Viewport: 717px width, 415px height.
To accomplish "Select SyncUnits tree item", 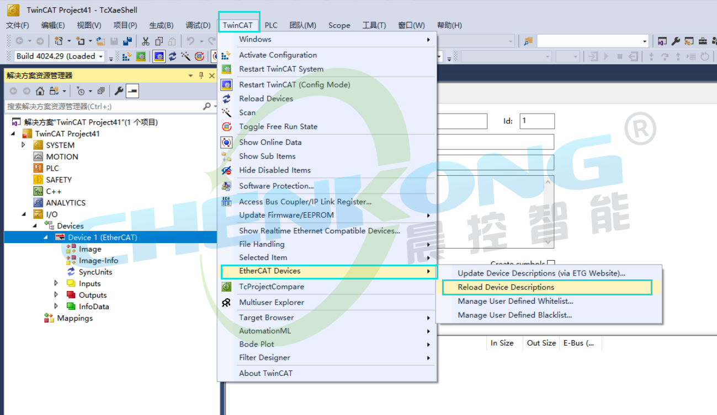I will (x=95, y=272).
